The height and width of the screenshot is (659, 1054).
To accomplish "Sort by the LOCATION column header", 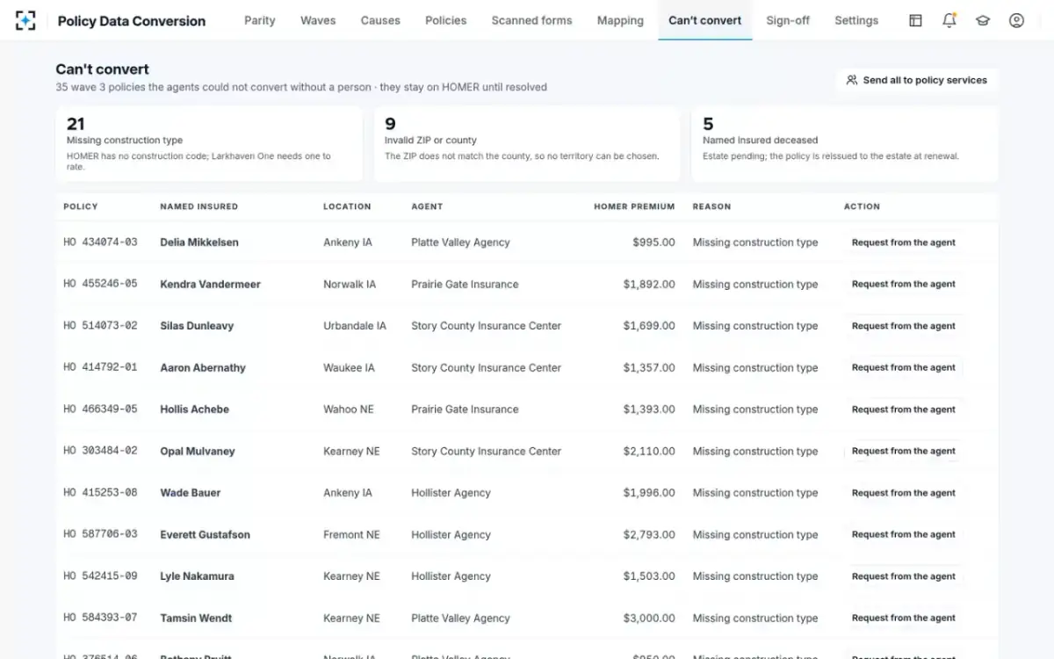I will click(347, 206).
